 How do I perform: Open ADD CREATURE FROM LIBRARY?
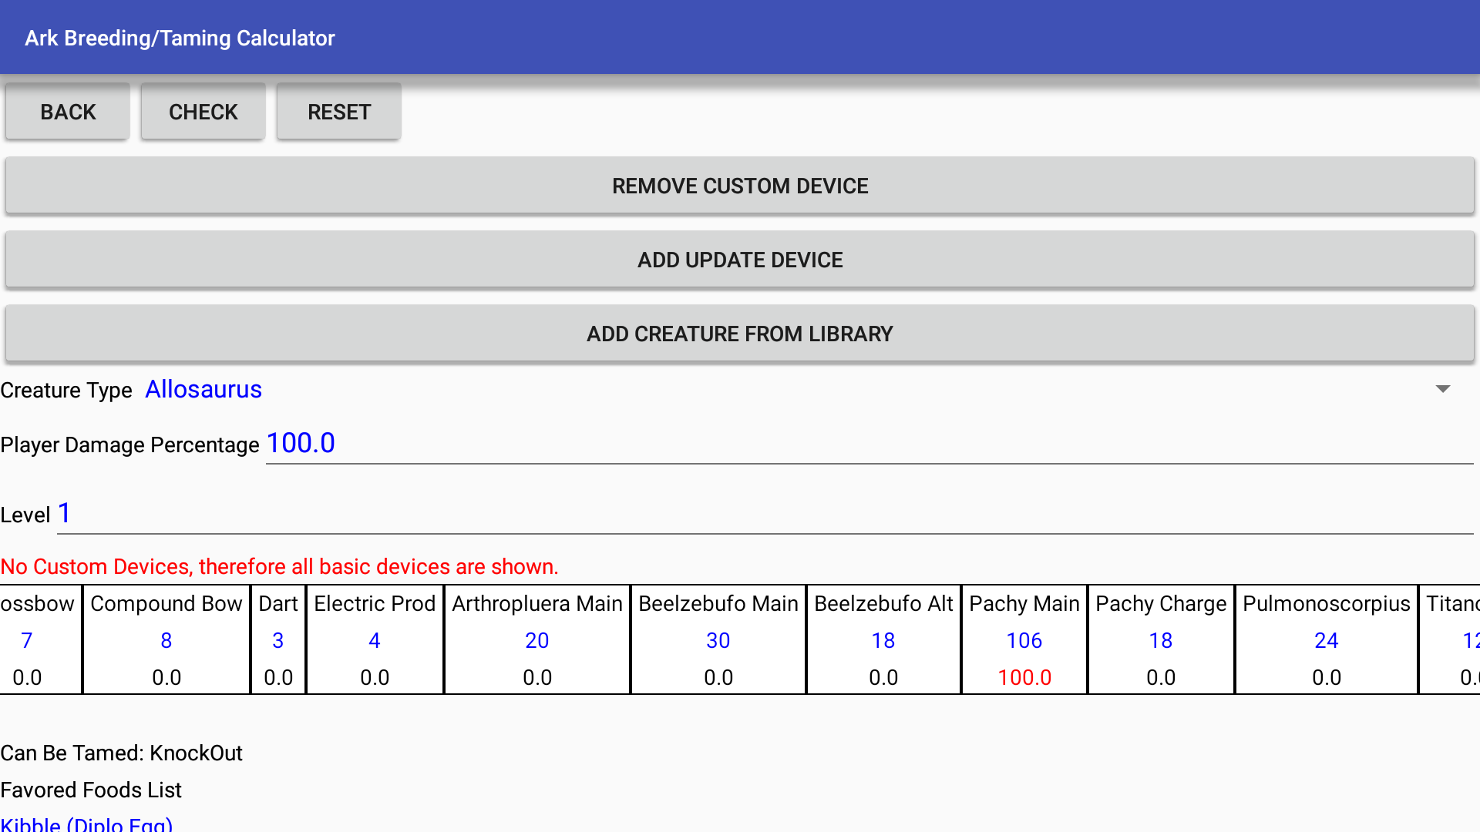740,334
